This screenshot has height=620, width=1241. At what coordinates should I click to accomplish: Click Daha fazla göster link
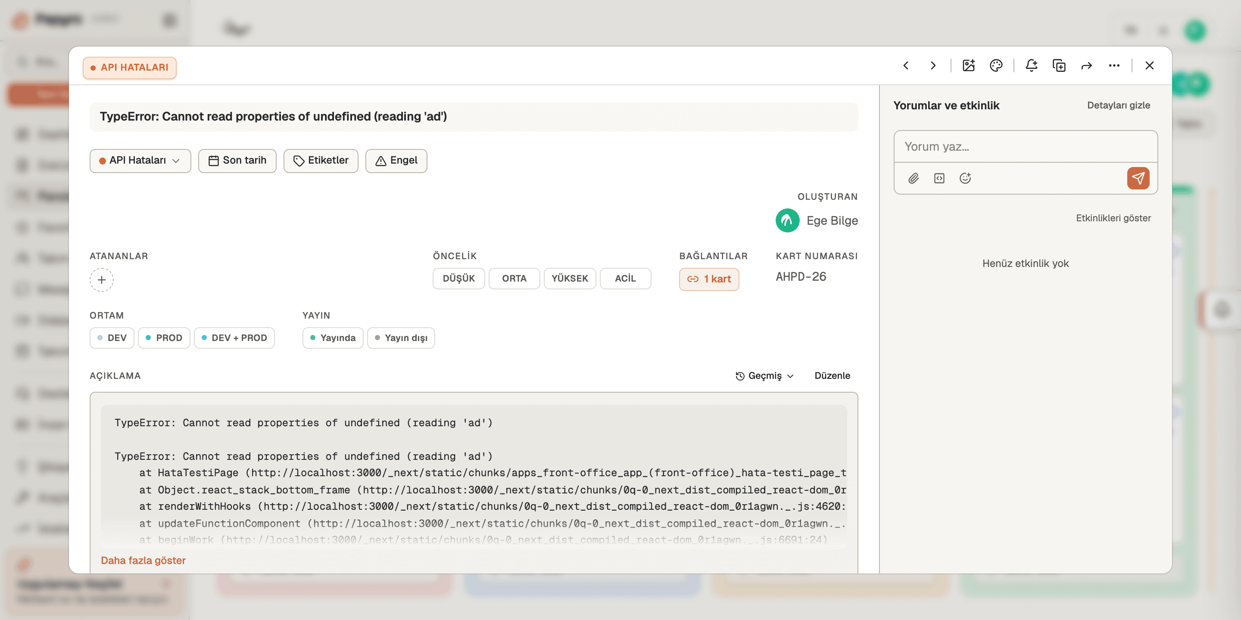[143, 560]
